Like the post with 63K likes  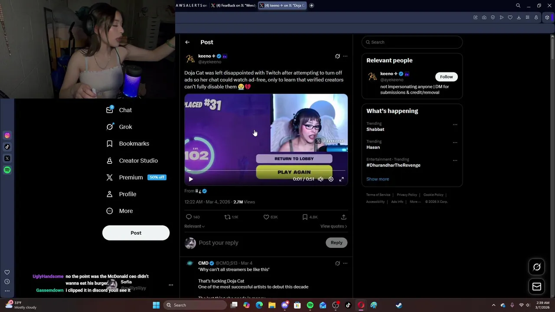pos(271,217)
